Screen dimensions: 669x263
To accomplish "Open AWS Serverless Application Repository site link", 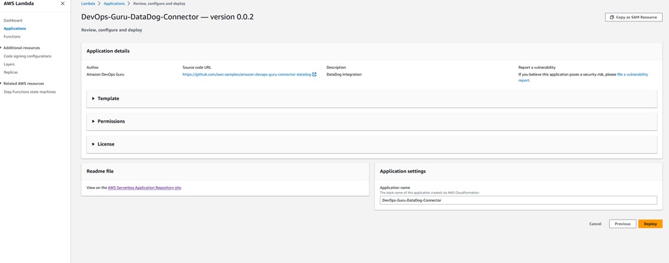I will [x=145, y=187].
